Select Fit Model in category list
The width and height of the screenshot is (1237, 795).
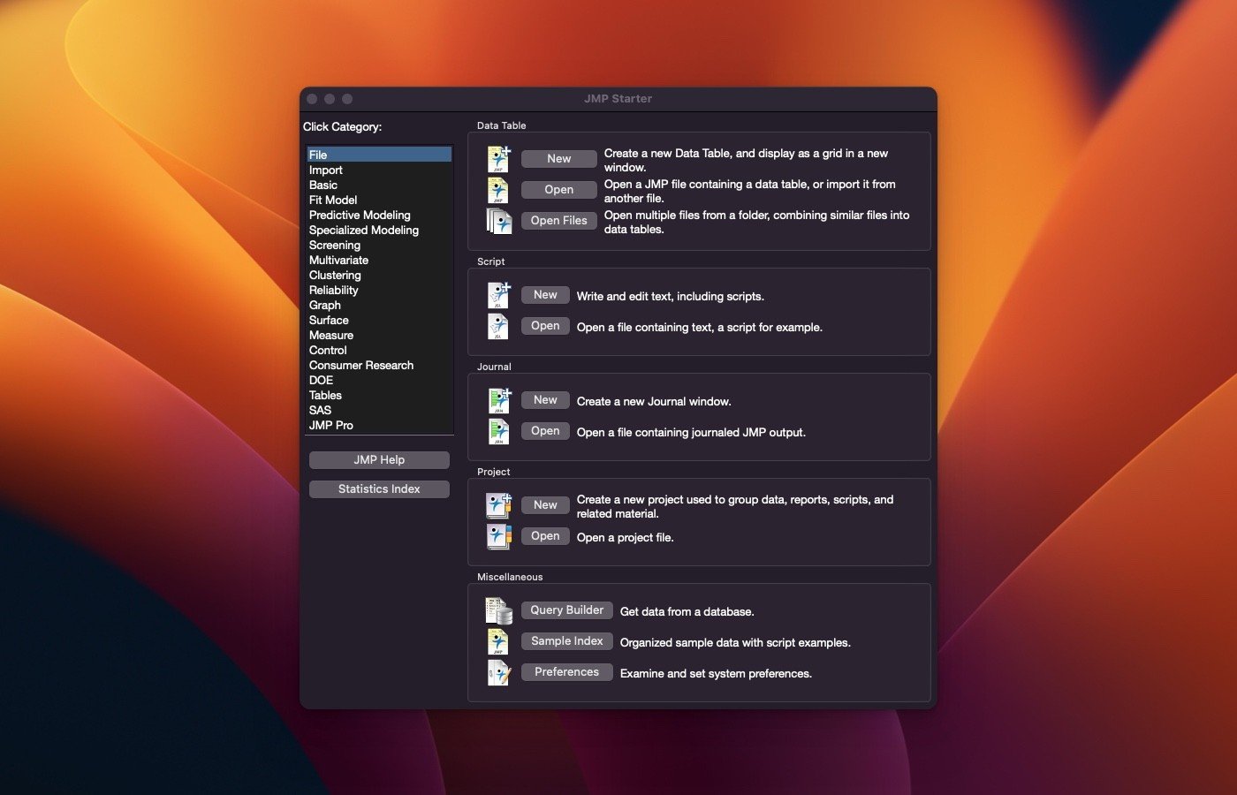coord(333,201)
